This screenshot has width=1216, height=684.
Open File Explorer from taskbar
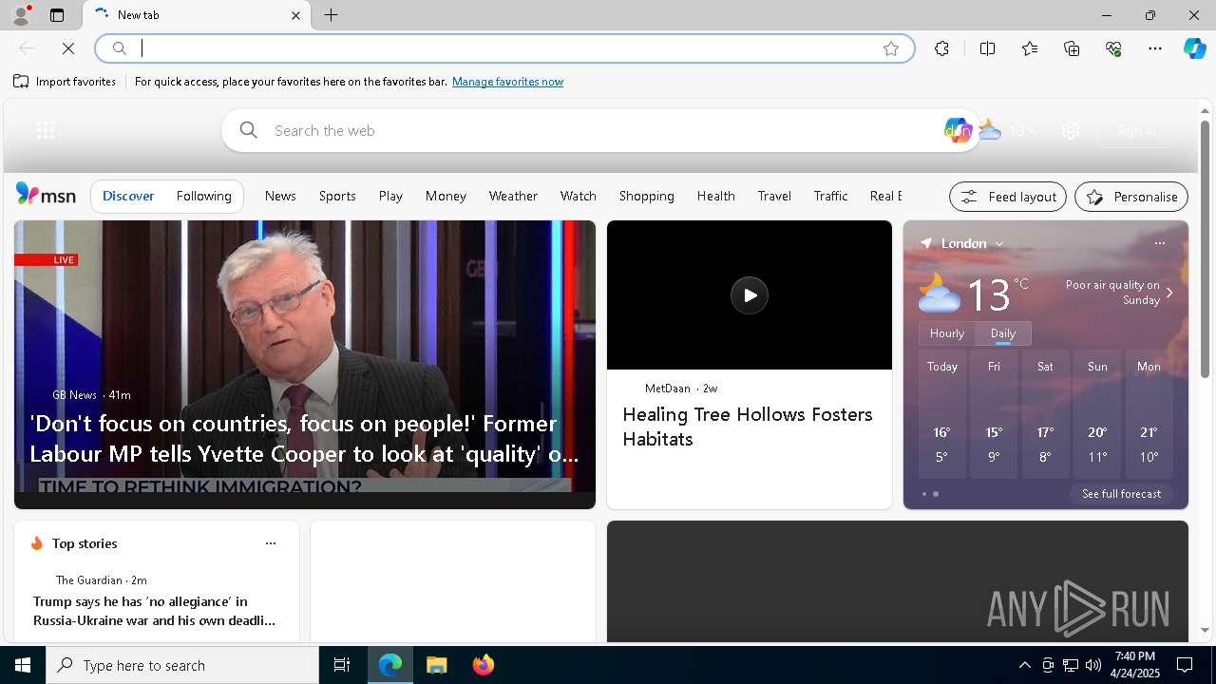(x=437, y=665)
